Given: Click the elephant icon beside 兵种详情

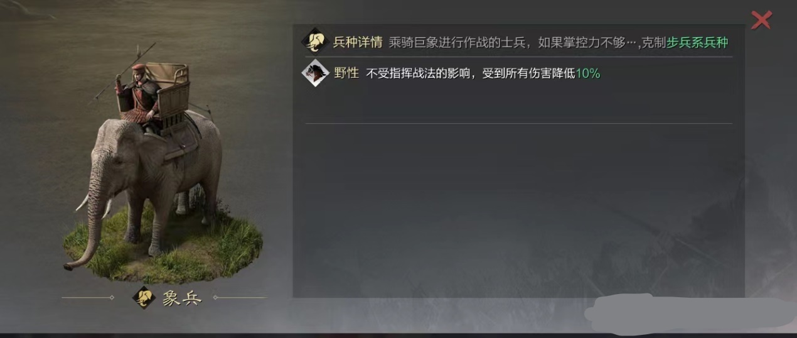Looking at the screenshot, I should (x=315, y=42).
